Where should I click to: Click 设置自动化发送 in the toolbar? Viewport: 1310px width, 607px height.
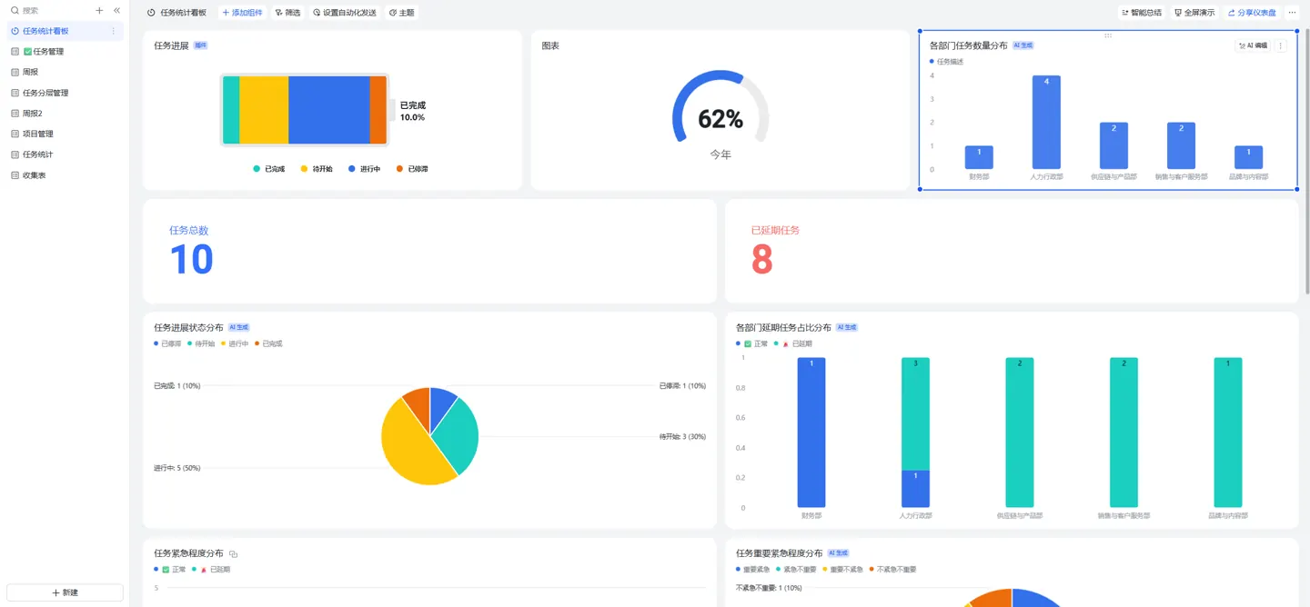click(x=345, y=13)
